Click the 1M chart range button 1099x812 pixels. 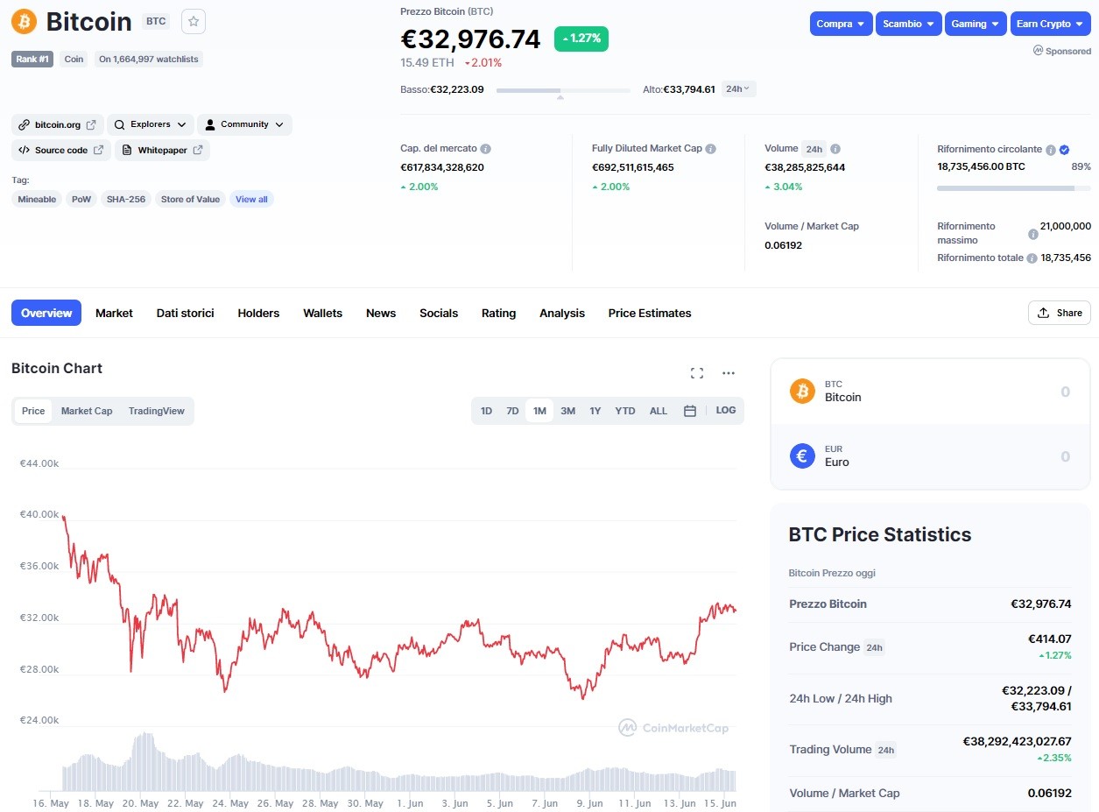pyautogui.click(x=539, y=411)
